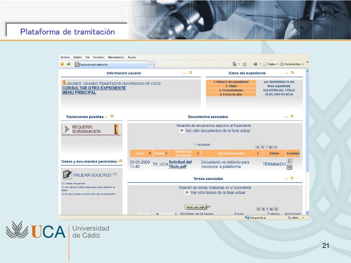Open the Herramientas gear dropdown in toolbar
The width and height of the screenshot is (351, 263).
pyautogui.click(x=292, y=64)
